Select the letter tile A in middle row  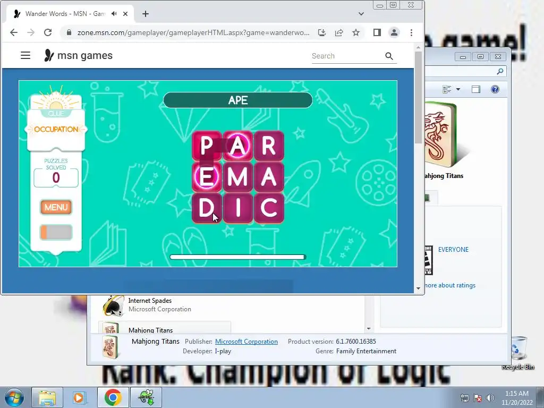(x=269, y=177)
